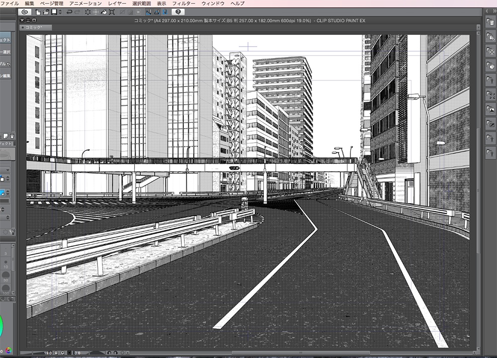Zoom in using the magnifier icon in status bar
Viewport: 497px width, 358px height.
pyautogui.click(x=63, y=352)
